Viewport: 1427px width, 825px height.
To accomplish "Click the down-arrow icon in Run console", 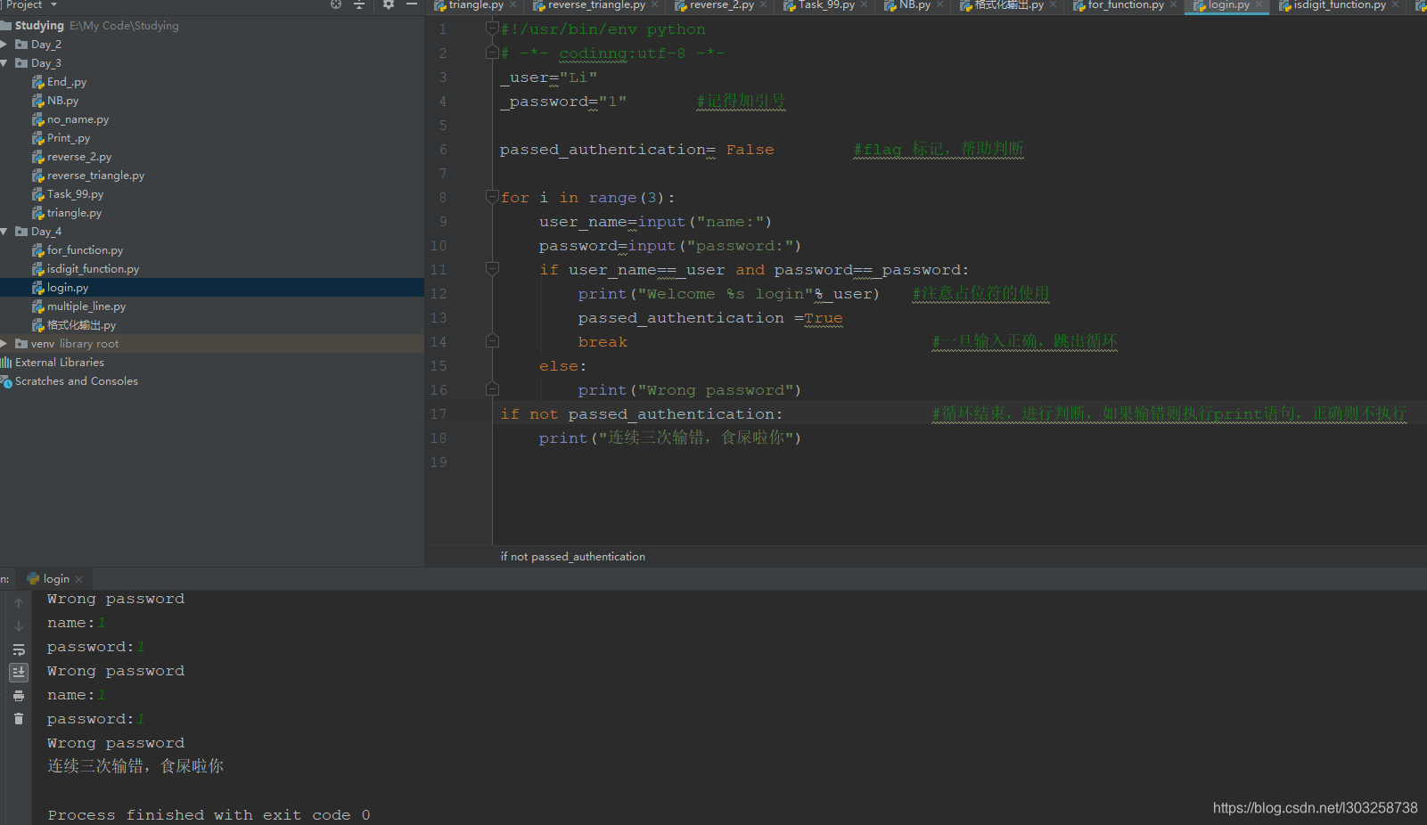I will (19, 626).
